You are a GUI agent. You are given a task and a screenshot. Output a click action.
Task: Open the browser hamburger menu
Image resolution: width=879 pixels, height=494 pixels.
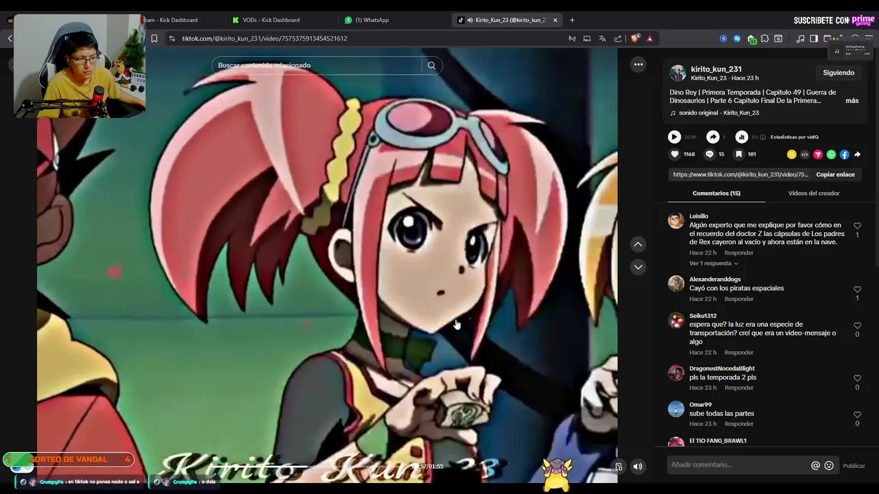pyautogui.click(x=869, y=38)
